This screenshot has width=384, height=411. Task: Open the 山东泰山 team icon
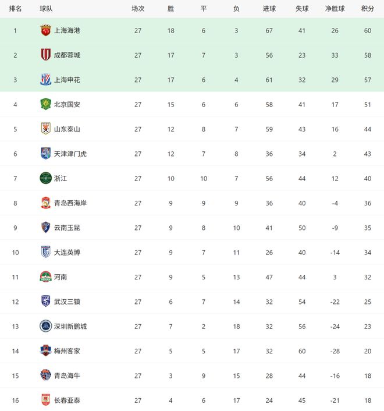(x=45, y=129)
